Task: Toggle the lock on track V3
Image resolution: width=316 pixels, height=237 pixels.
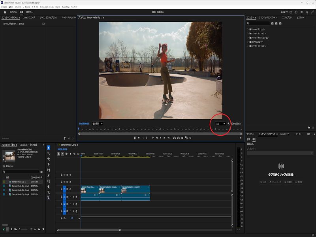Action: coord(62,175)
